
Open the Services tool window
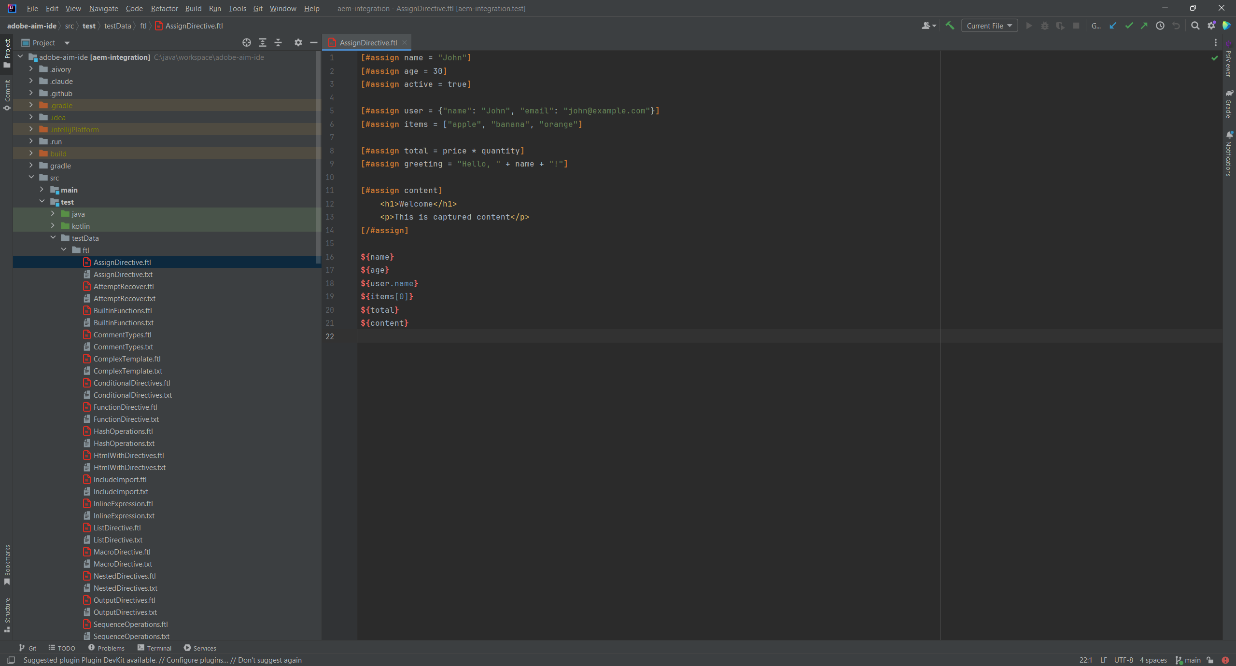pyautogui.click(x=200, y=648)
